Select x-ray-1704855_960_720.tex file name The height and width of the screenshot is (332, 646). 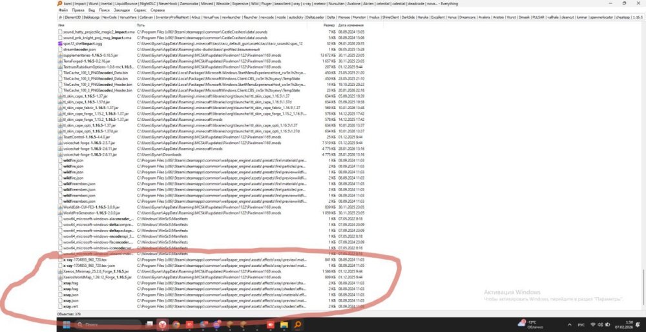(x=85, y=260)
